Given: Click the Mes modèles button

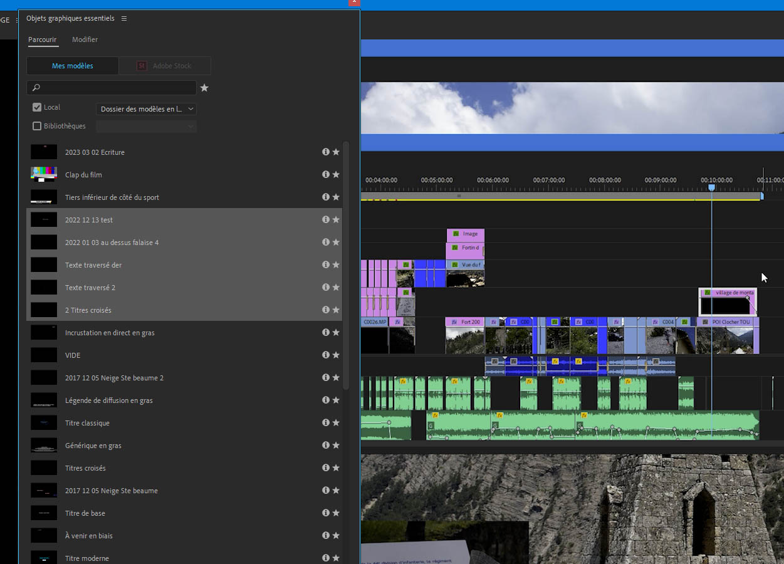Looking at the screenshot, I should (x=73, y=66).
